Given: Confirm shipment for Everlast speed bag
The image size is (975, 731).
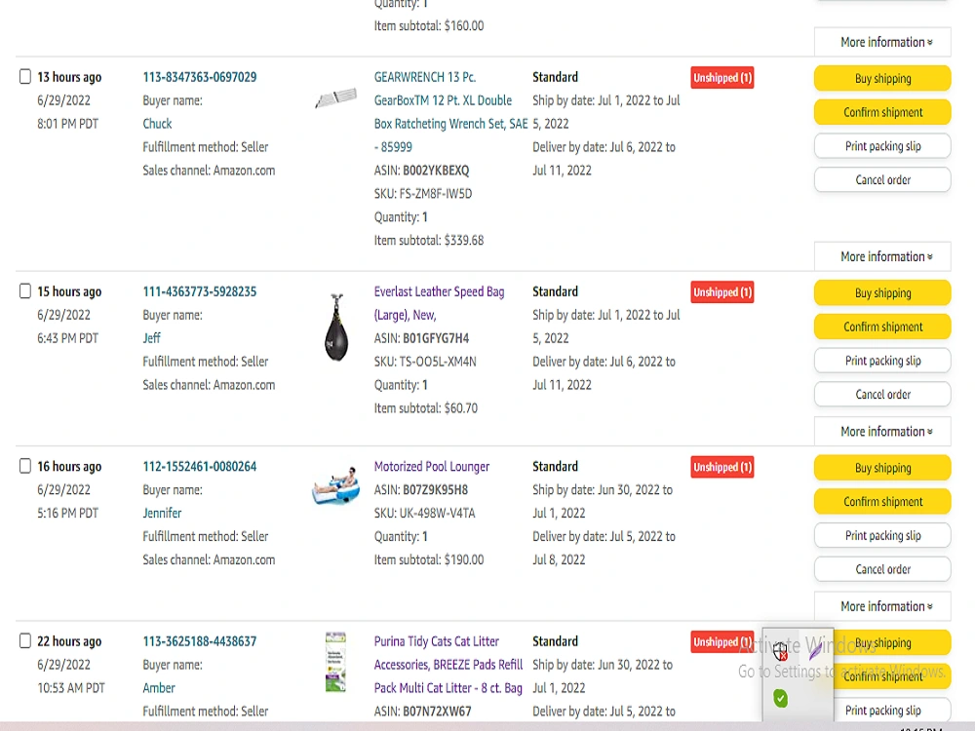Looking at the screenshot, I should tap(882, 327).
